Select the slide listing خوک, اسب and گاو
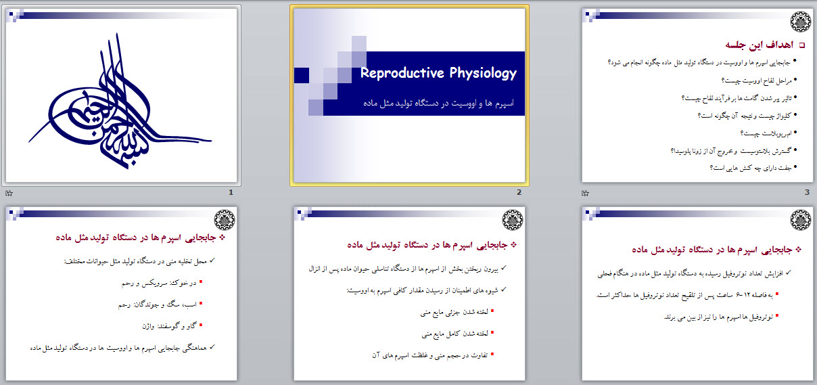 pos(120,293)
